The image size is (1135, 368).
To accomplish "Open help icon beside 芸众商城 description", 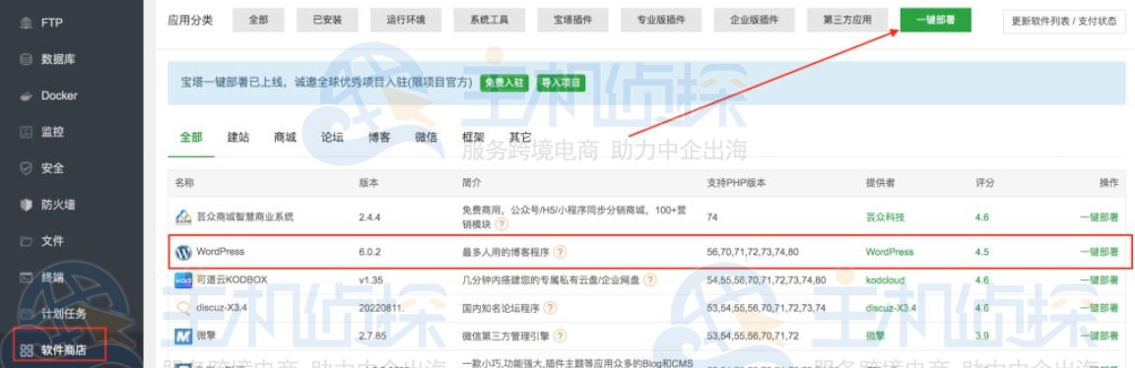I will click(502, 224).
